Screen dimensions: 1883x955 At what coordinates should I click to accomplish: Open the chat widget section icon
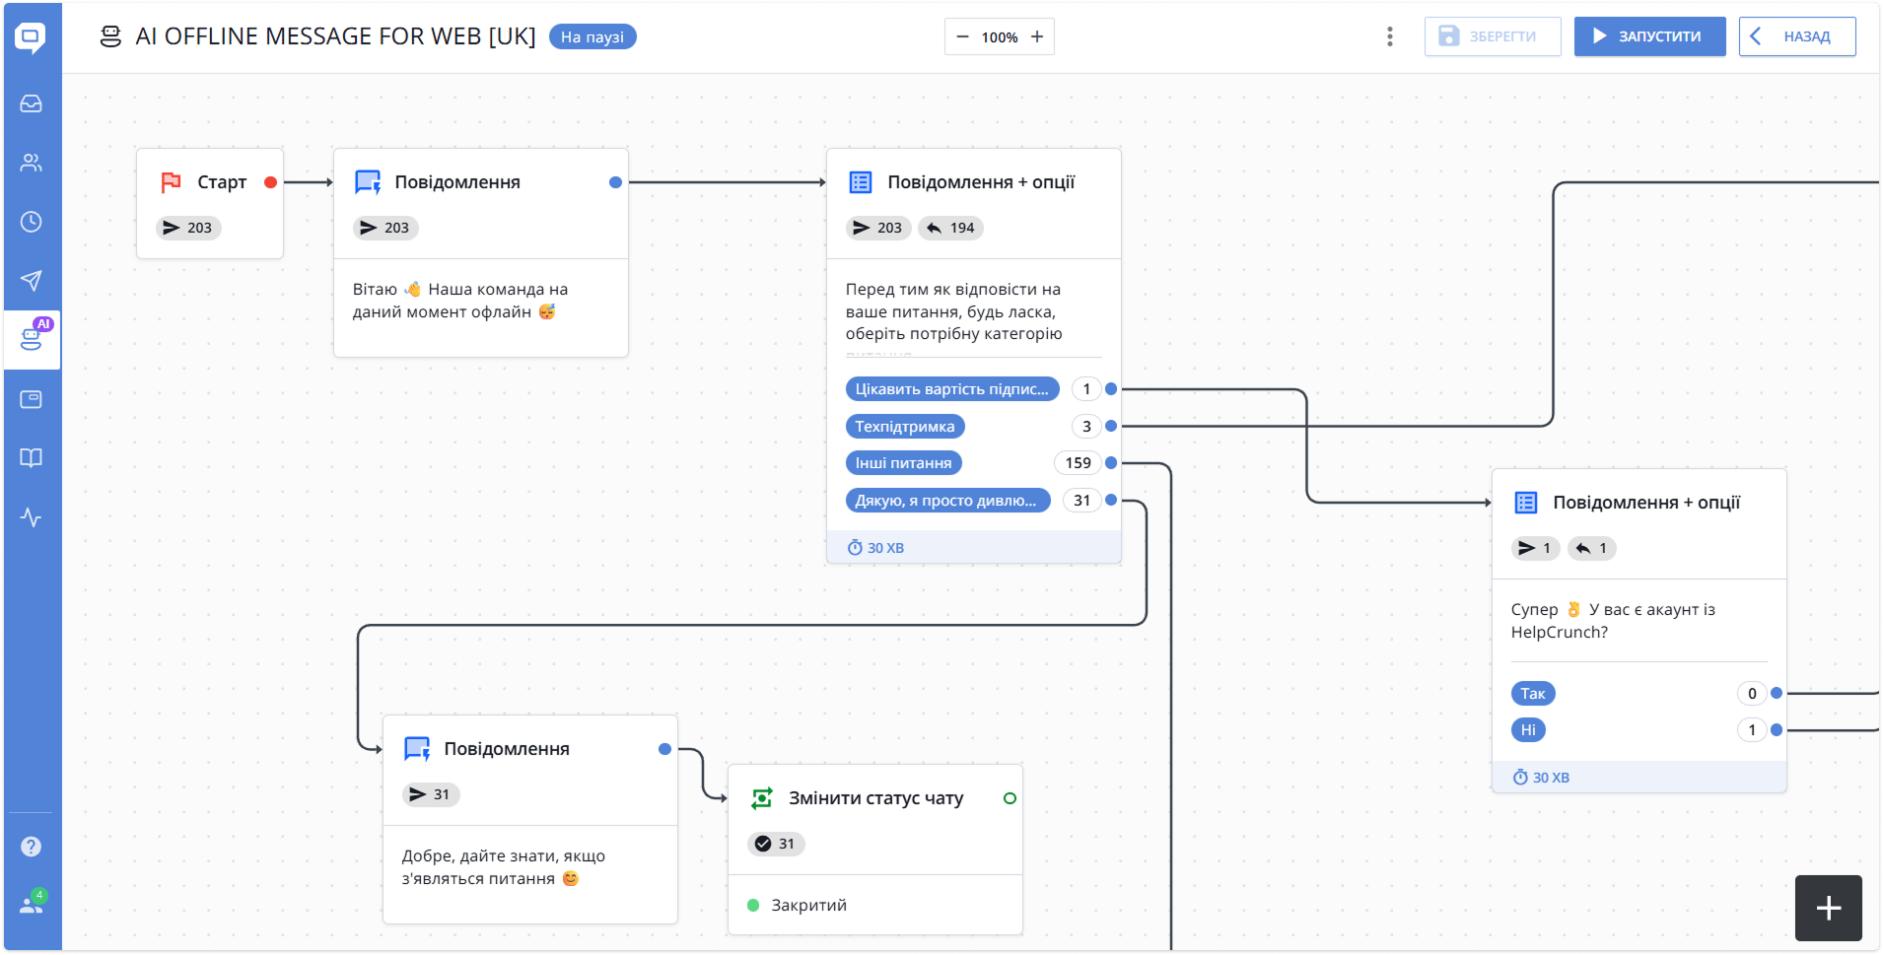coord(31,399)
